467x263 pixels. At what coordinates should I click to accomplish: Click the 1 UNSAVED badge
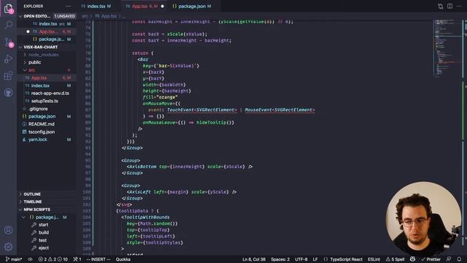(64, 16)
